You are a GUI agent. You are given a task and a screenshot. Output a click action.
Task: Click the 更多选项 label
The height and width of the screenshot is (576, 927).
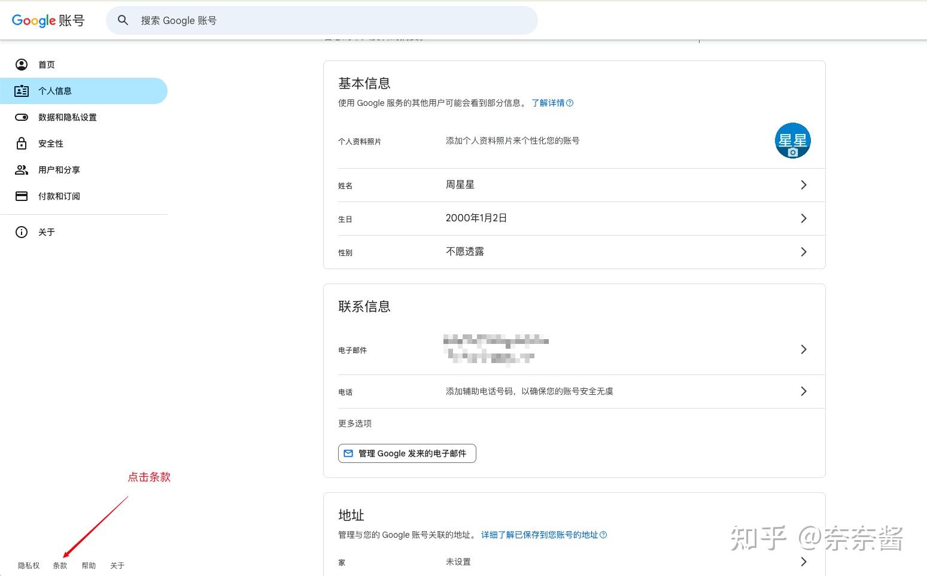click(355, 423)
